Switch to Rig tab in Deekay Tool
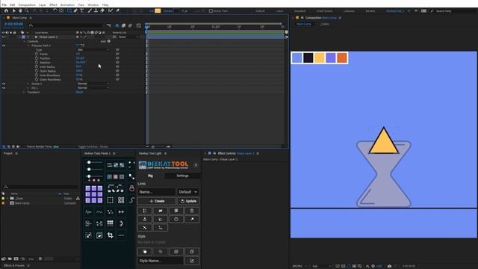 coord(150,176)
